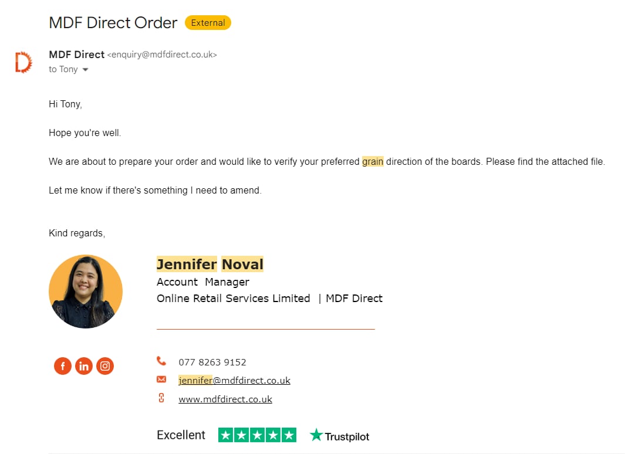Click the MDF Direct Order subject title
625x454 pixels.
(113, 23)
